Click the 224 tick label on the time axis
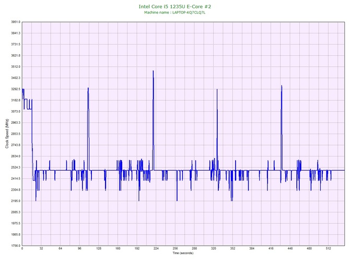The height and width of the screenshot is (262, 350). click(156, 248)
